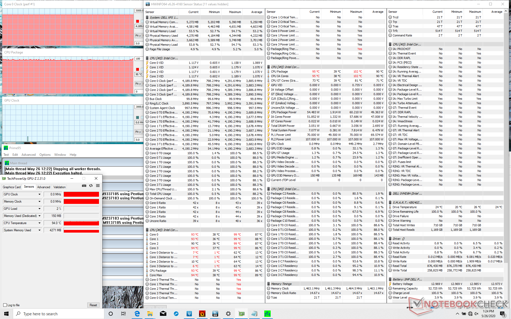Click the red color swatch on Core 0 Clock graph
Image resolution: width=511 pixels, height=319 pixels.
pyautogui.click(x=138, y=21)
